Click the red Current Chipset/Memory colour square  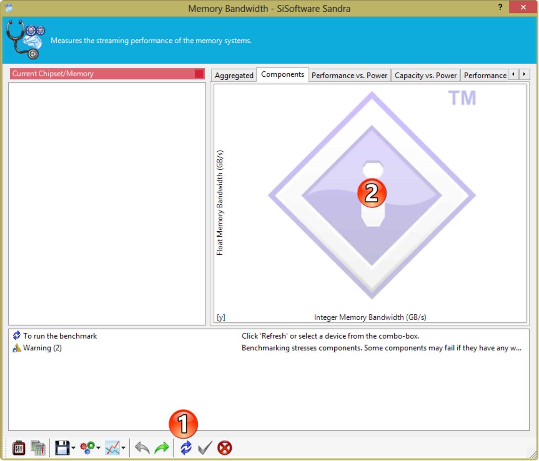click(199, 74)
